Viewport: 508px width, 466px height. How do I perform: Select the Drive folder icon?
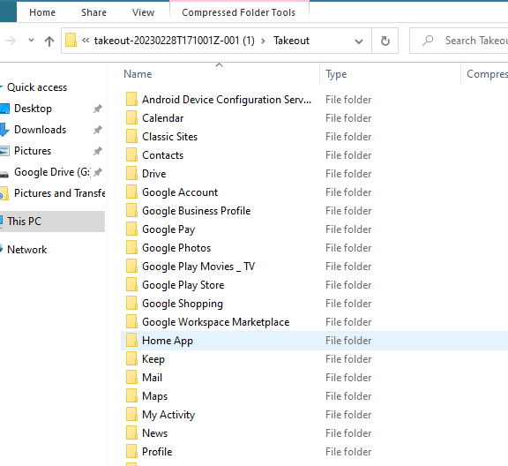tap(131, 173)
